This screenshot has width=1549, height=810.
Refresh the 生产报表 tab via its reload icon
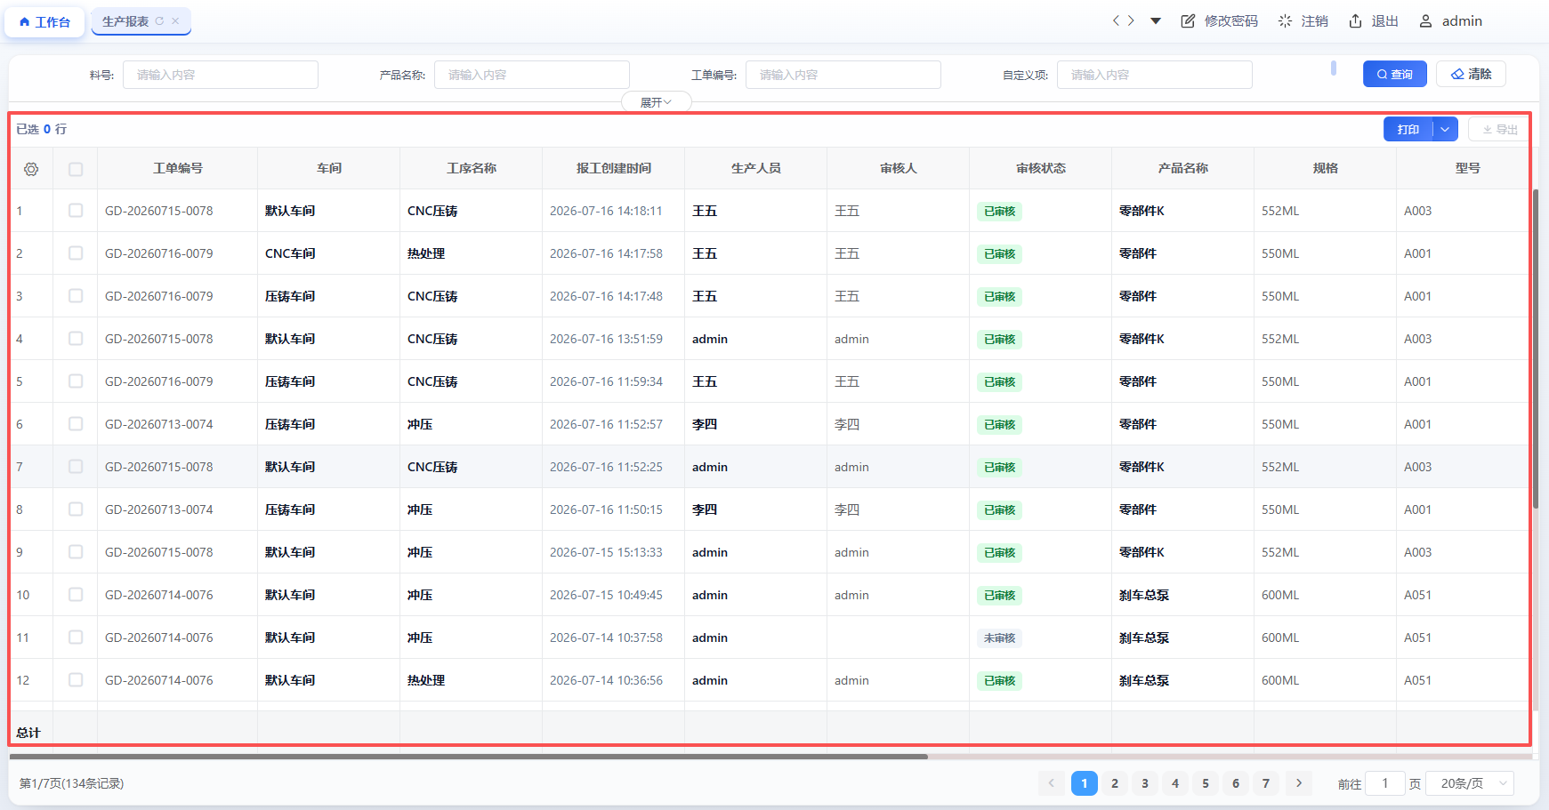[x=159, y=21]
